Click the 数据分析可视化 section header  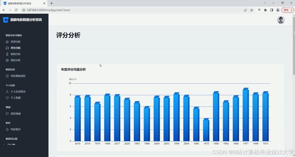(14, 35)
